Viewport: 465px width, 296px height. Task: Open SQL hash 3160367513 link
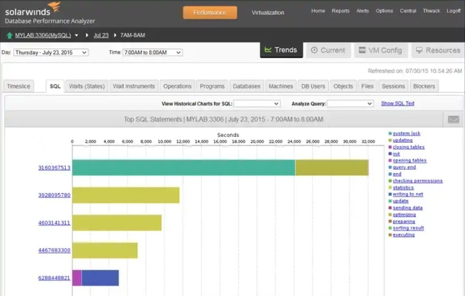[54, 168]
